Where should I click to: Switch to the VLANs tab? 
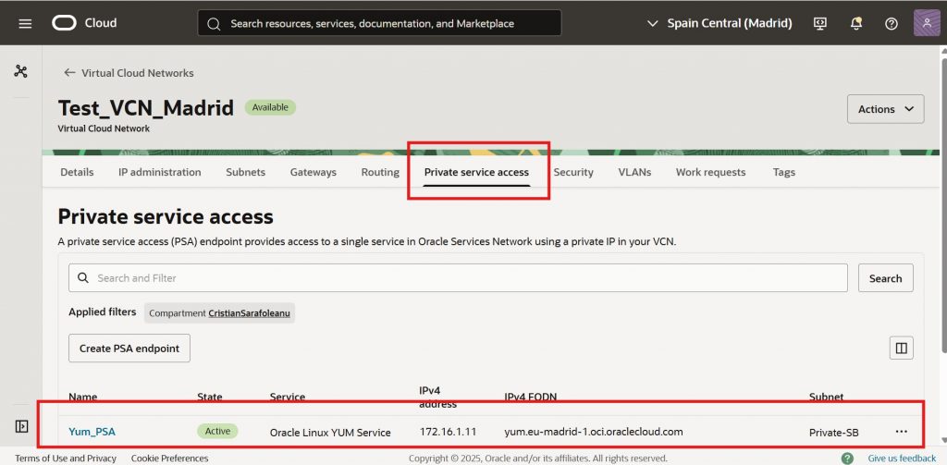pyautogui.click(x=634, y=172)
